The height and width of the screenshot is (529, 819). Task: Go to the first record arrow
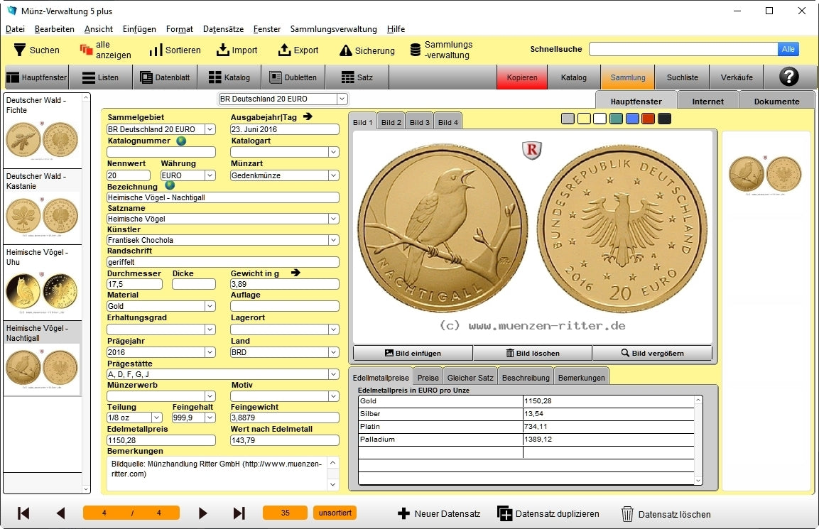pos(23,513)
